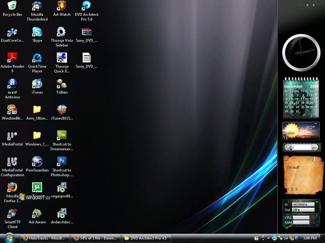Select the Sony_DVD WinRAR archive icon

(x=87, y=35)
